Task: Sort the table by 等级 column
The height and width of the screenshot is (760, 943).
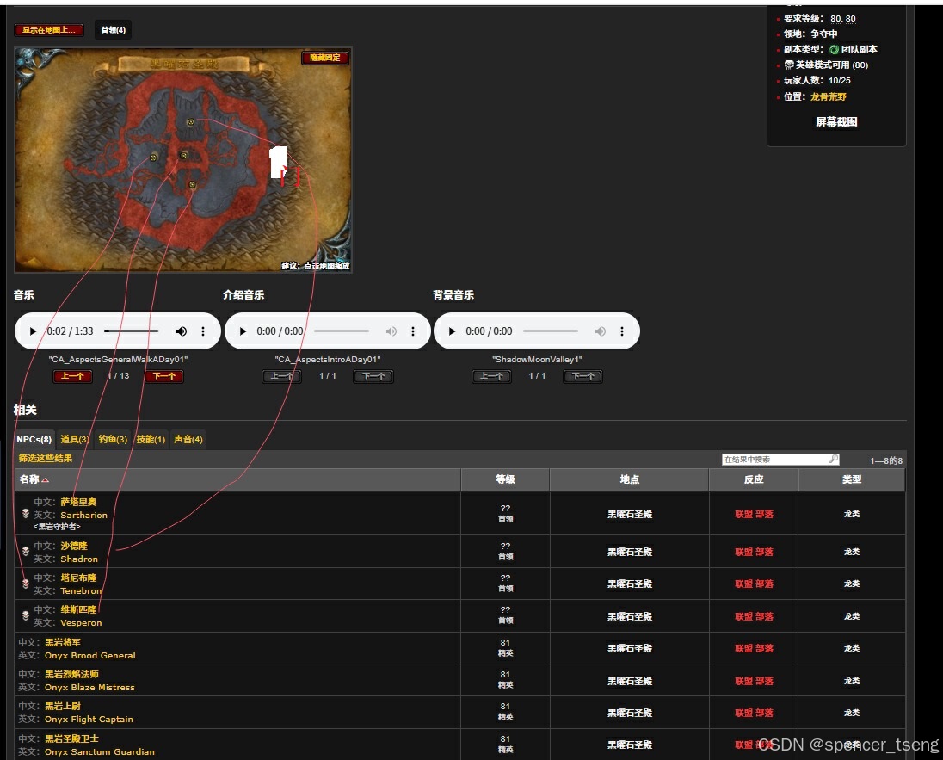Action: click(x=505, y=479)
